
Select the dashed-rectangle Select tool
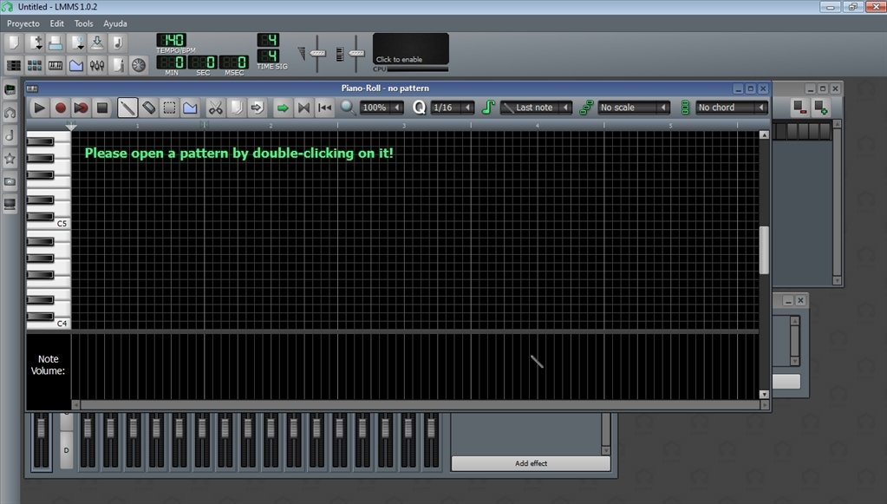tap(169, 108)
